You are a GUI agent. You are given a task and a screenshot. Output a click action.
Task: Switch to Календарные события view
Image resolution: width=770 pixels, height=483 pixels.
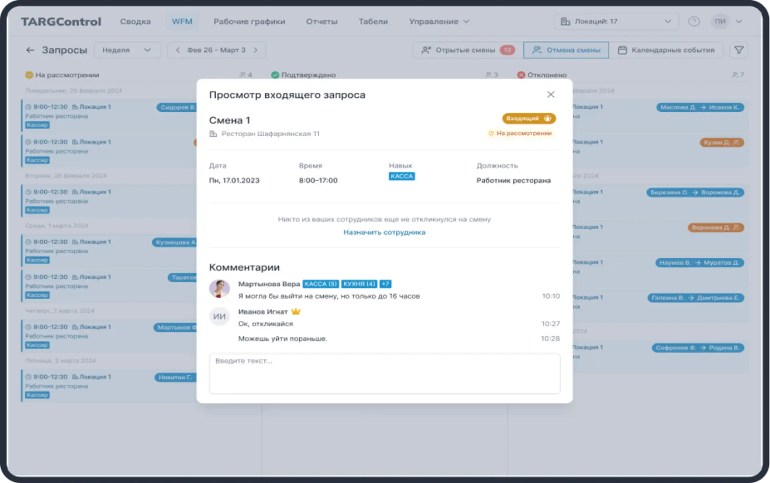point(666,50)
